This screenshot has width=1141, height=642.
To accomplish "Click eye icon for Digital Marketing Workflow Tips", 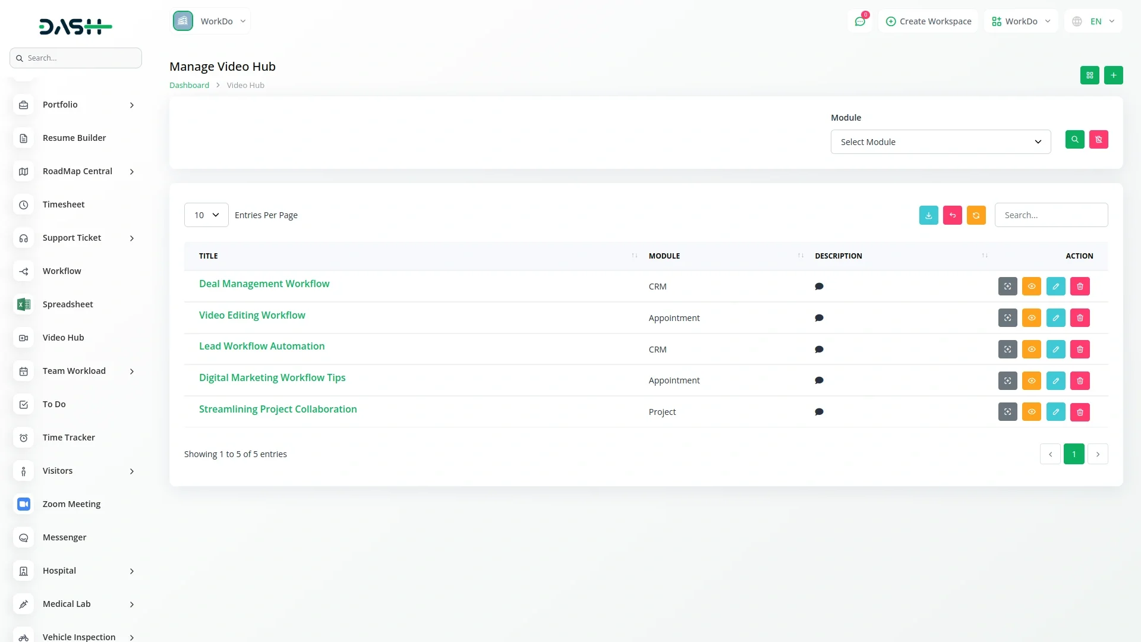I will coord(1032,381).
